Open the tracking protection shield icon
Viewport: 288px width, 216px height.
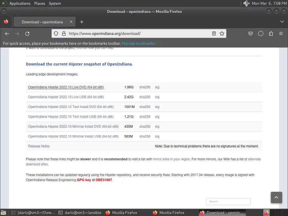[56, 33]
